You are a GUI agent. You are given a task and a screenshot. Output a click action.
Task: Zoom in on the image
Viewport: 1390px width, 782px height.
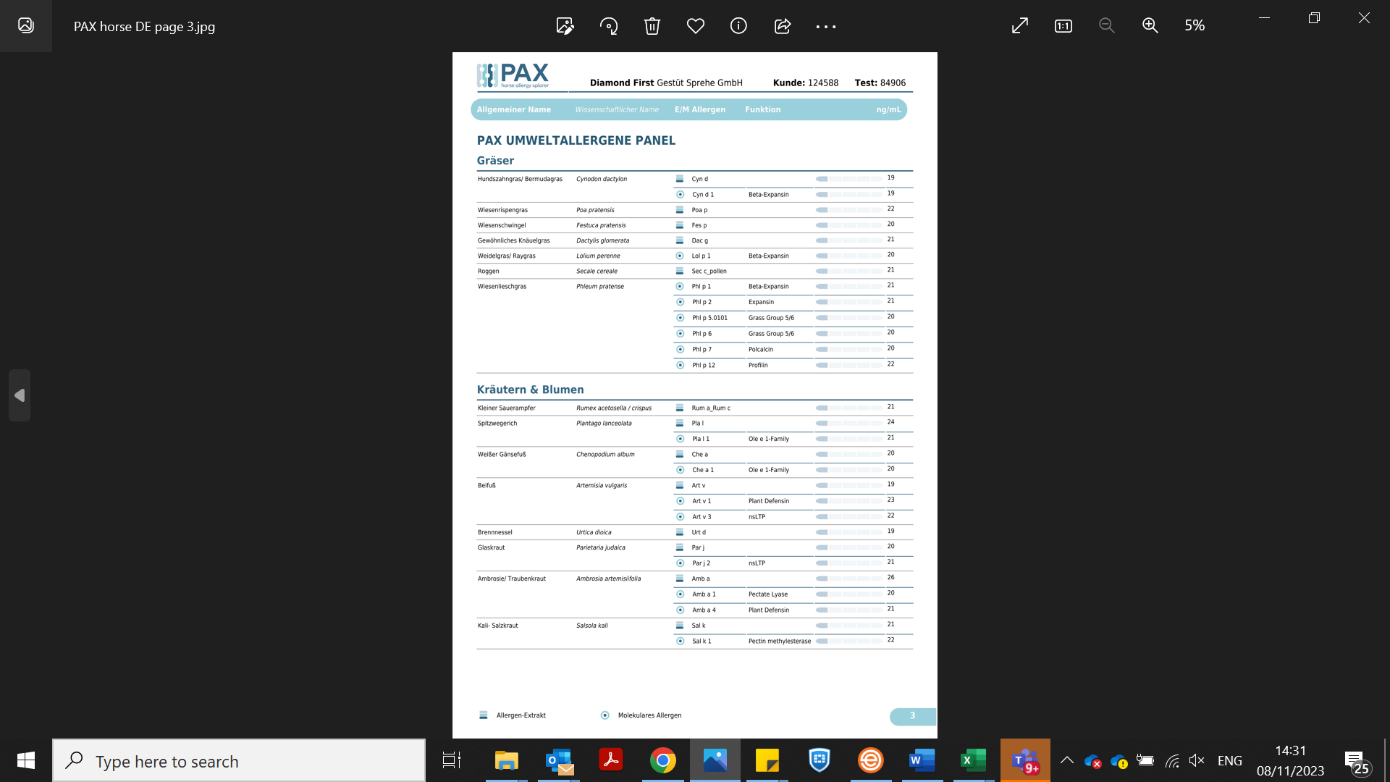coord(1150,26)
